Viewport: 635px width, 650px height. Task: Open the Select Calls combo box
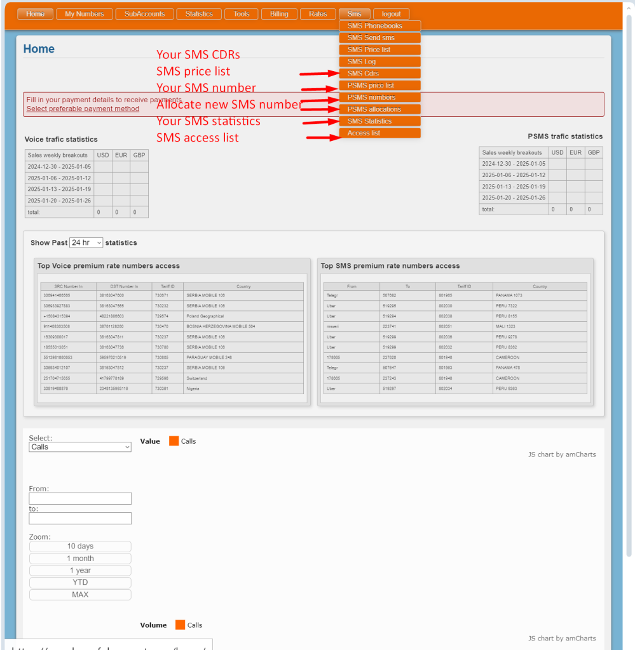pos(80,447)
